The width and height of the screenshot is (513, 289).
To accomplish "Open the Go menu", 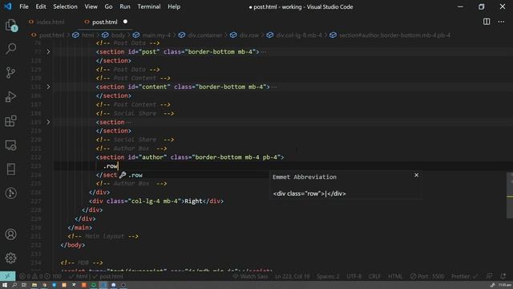I will [108, 6].
